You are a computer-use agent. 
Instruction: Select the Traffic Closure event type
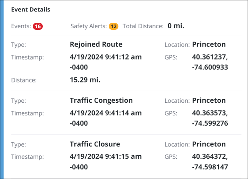point(95,144)
